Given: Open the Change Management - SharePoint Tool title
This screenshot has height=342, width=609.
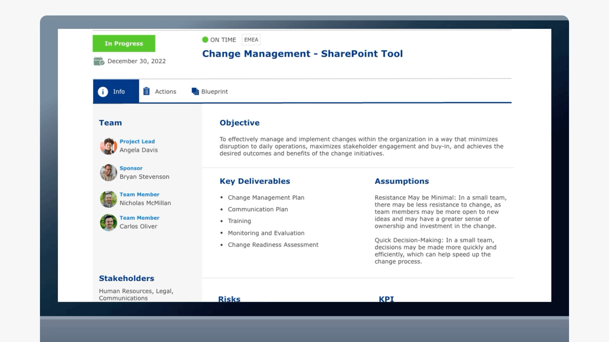Looking at the screenshot, I should pos(302,54).
